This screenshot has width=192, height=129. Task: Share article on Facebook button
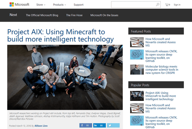(86, 125)
